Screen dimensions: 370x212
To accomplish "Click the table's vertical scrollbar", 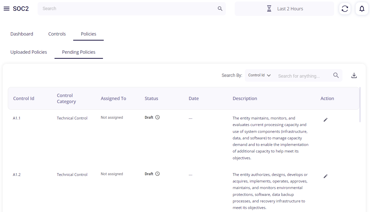I will (x=360, y=105).
